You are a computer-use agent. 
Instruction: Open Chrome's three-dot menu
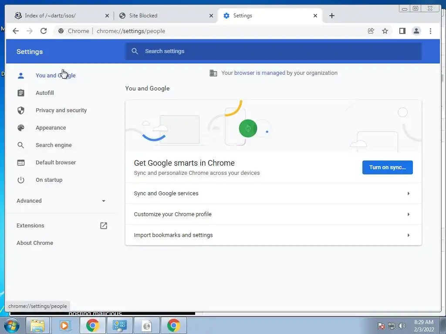coord(430,31)
